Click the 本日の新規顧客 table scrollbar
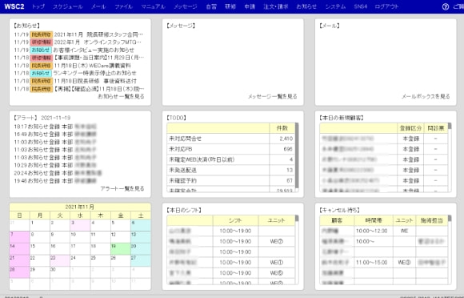 tap(450, 158)
